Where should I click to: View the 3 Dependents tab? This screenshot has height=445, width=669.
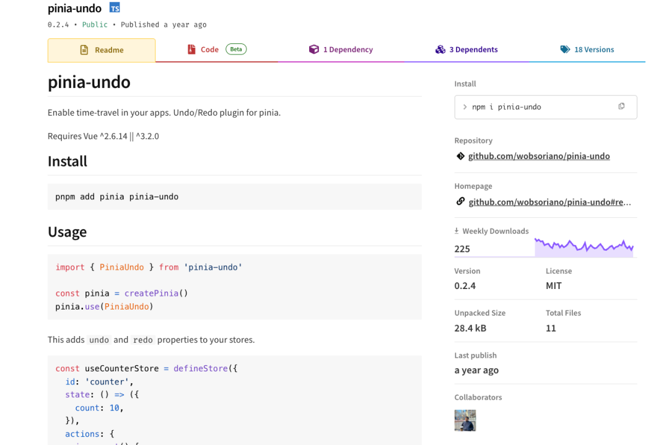coord(466,50)
